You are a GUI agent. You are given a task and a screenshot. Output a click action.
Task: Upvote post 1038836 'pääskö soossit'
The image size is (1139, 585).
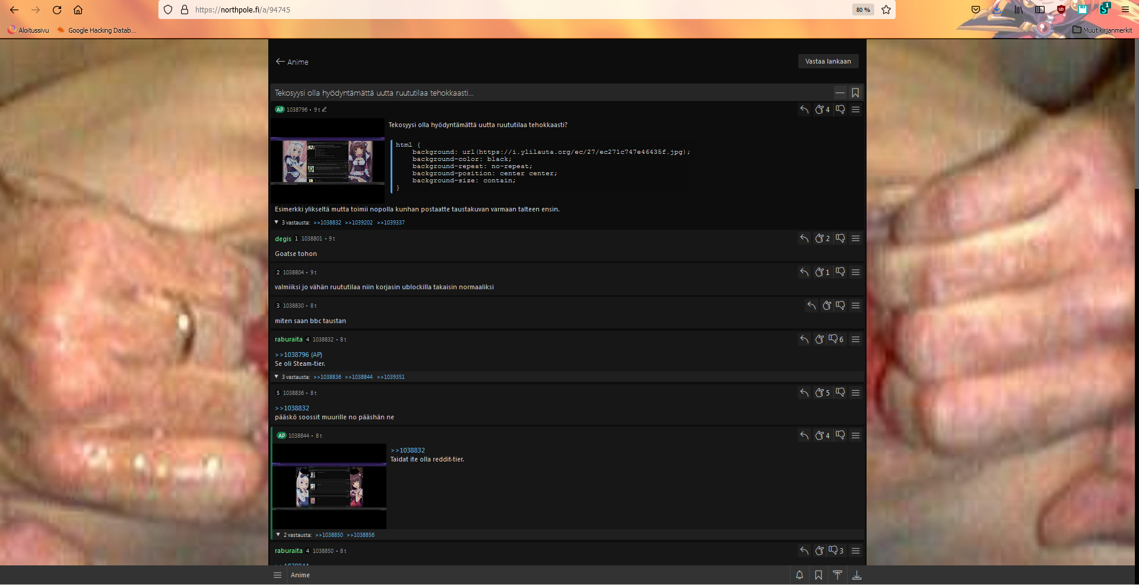click(x=822, y=393)
